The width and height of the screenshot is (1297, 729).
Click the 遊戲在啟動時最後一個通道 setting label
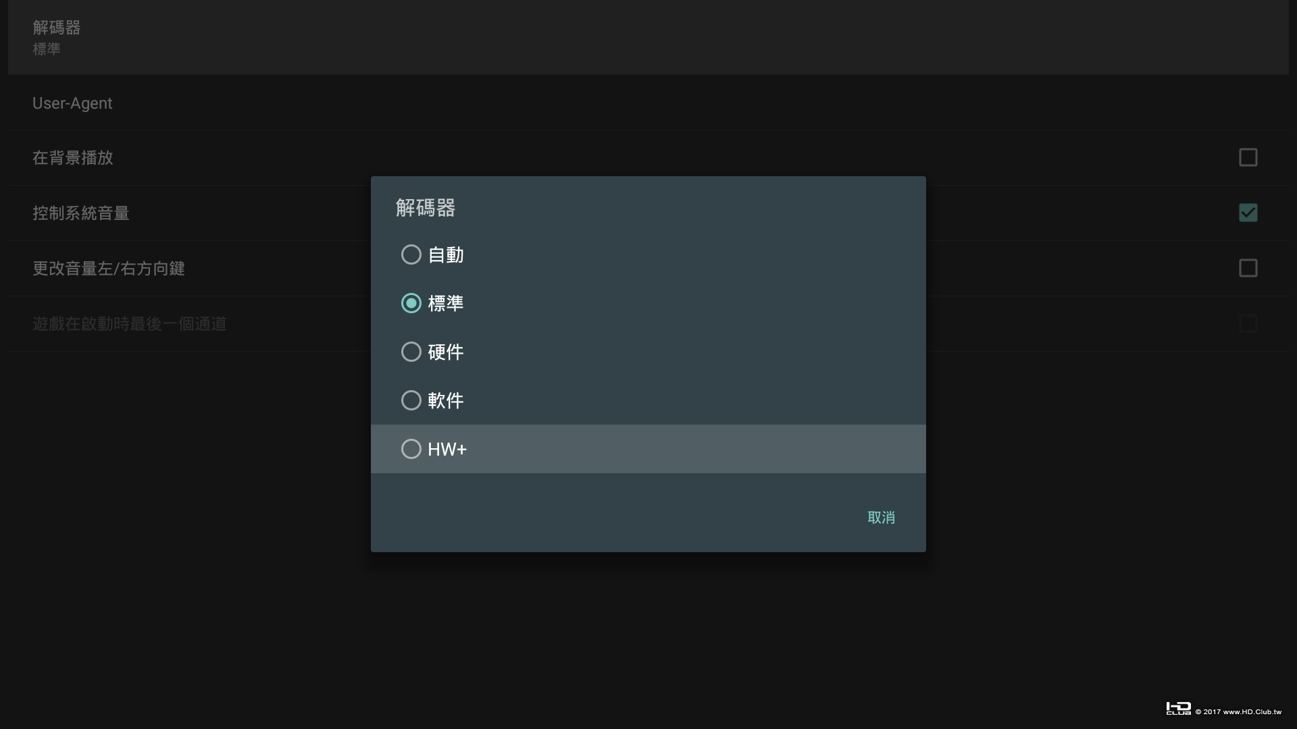click(x=130, y=324)
